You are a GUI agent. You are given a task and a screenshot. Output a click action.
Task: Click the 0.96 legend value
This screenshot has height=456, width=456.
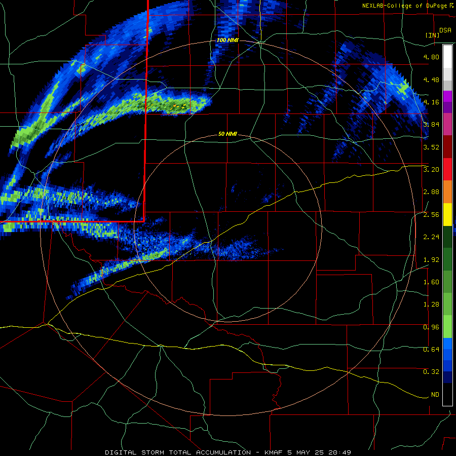point(431,327)
